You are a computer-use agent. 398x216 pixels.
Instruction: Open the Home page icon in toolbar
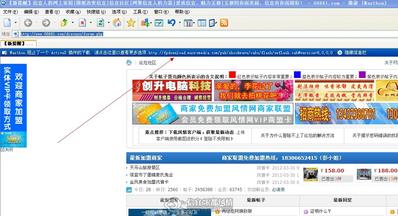pos(117,23)
